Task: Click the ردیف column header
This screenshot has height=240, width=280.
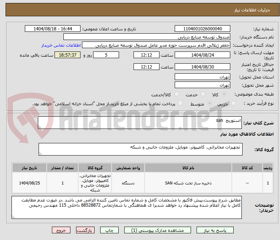Action: click(x=268, y=168)
